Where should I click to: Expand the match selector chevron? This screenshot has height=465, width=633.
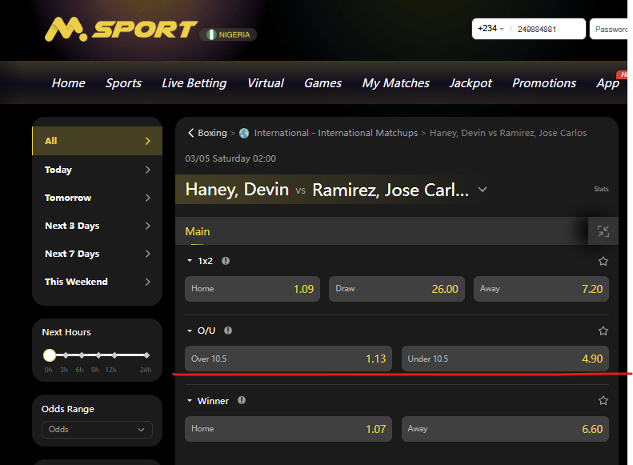coord(483,190)
